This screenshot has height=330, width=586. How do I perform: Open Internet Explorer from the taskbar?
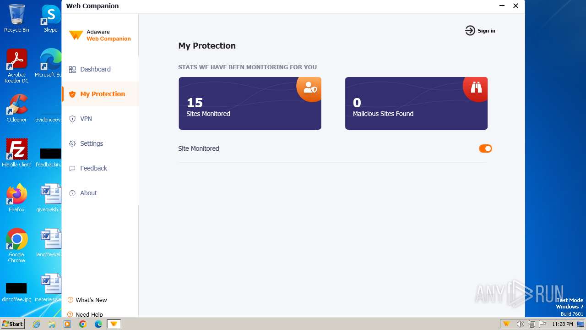[36, 324]
